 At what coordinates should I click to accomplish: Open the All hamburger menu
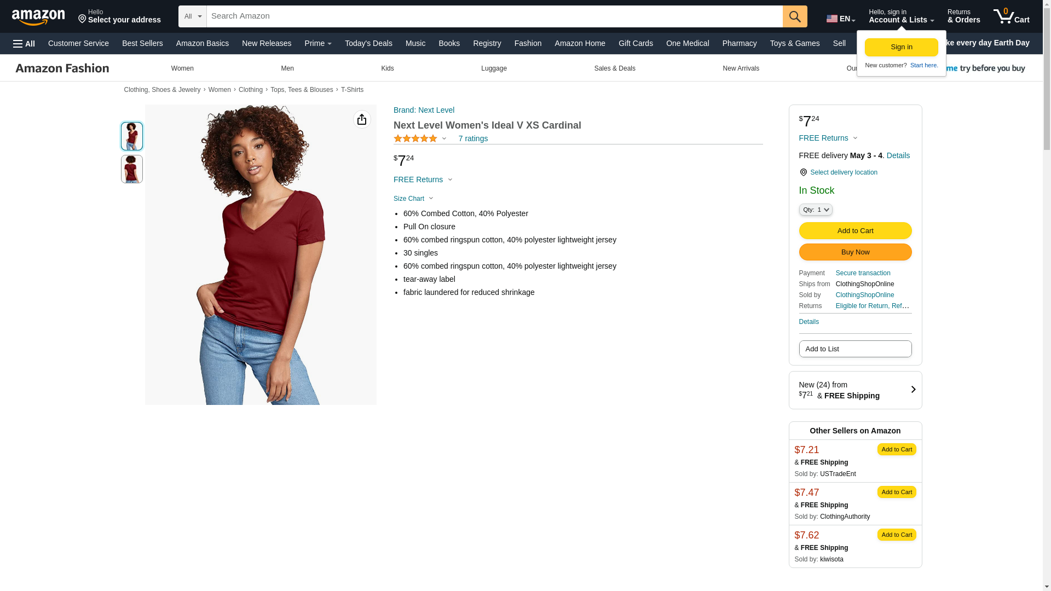coord(24,44)
